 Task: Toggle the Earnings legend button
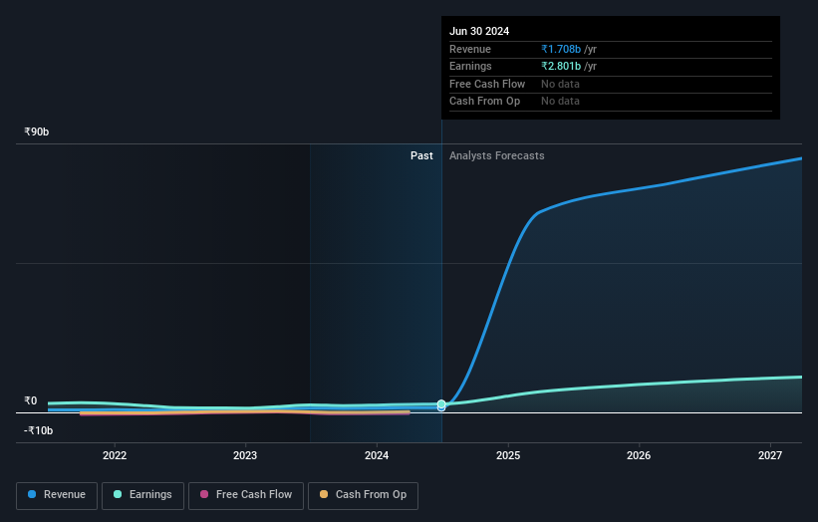[x=142, y=495]
